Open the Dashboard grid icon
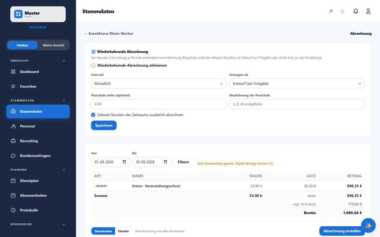 coord(13,72)
